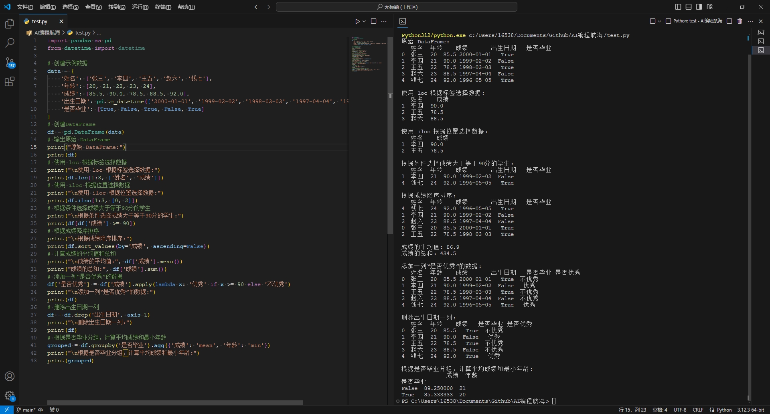770x414 pixels.
Task: Click the breadcrumb ellipsis after test.py
Action: pos(99,32)
